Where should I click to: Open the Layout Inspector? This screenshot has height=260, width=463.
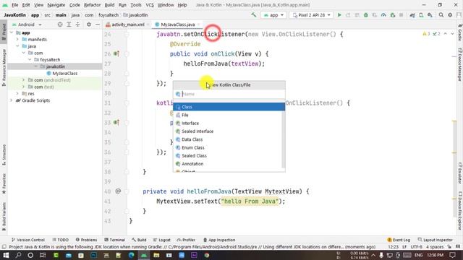coord(435,240)
